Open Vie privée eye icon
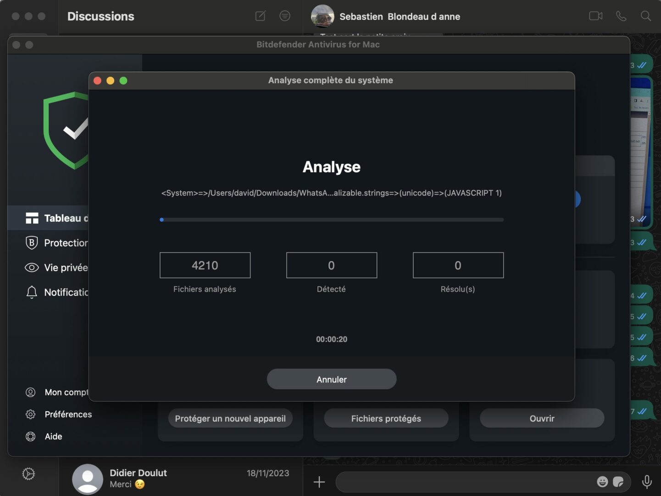Image resolution: width=661 pixels, height=496 pixels. pyautogui.click(x=32, y=267)
